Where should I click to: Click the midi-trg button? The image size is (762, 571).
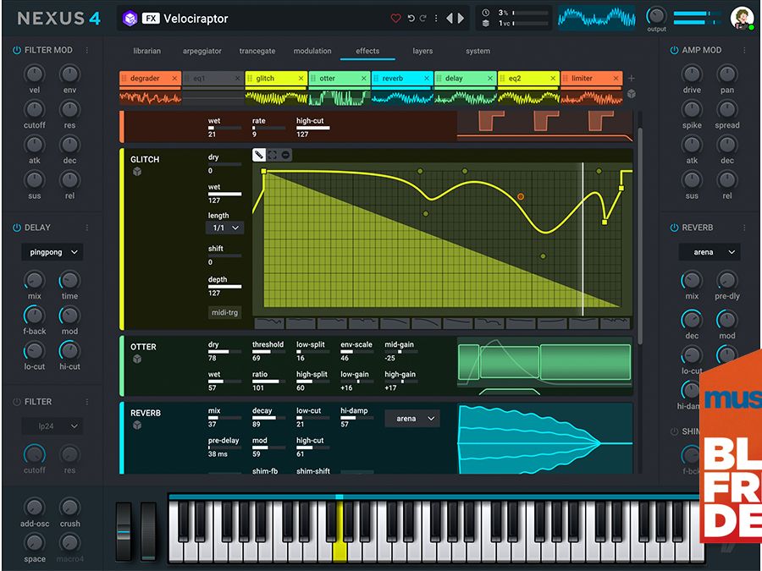[x=224, y=312]
